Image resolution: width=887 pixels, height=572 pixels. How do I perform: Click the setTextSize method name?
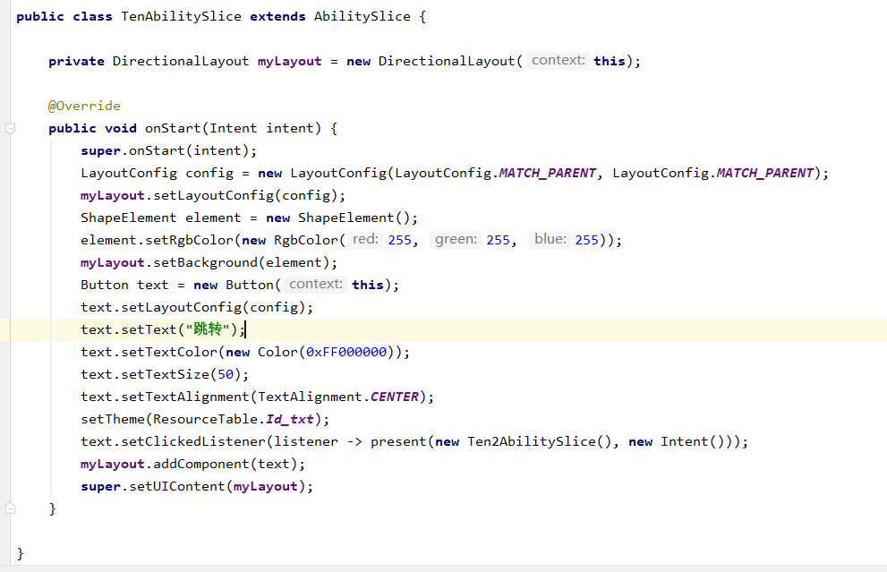tap(166, 374)
